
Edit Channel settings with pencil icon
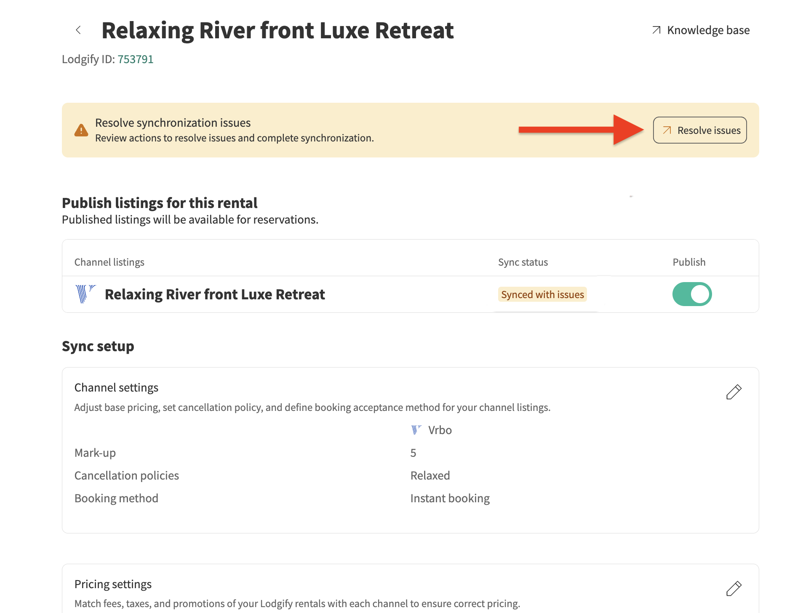coord(734,392)
